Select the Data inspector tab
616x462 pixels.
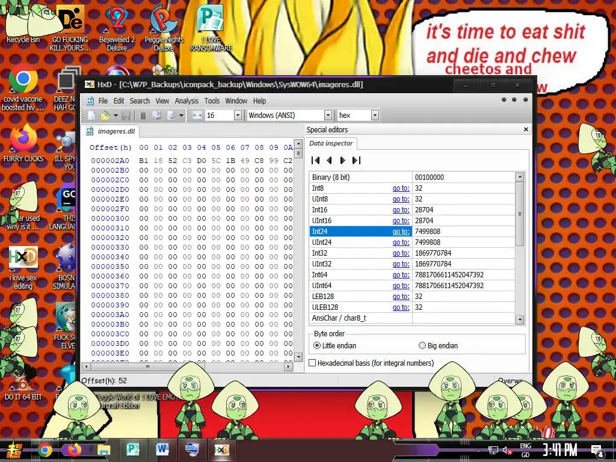pyautogui.click(x=331, y=143)
